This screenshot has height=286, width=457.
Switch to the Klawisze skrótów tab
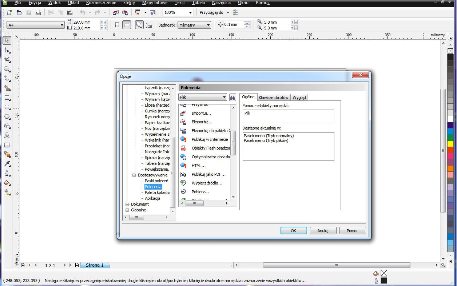274,98
